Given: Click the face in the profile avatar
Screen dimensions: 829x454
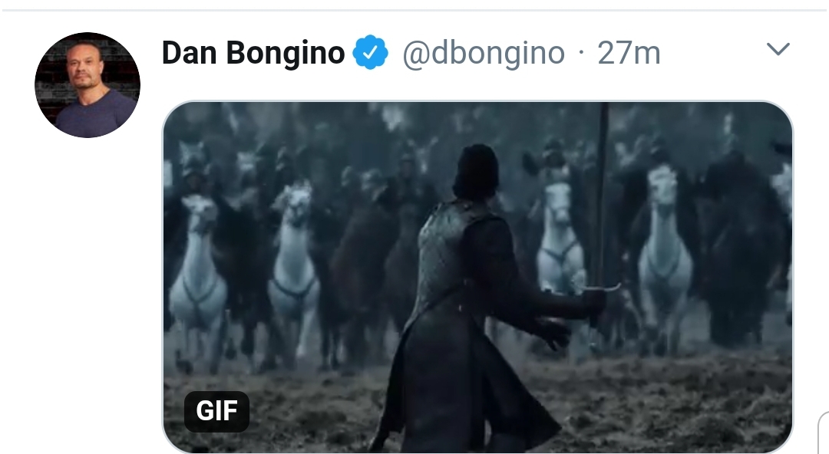Looking at the screenshot, I should 84,67.
